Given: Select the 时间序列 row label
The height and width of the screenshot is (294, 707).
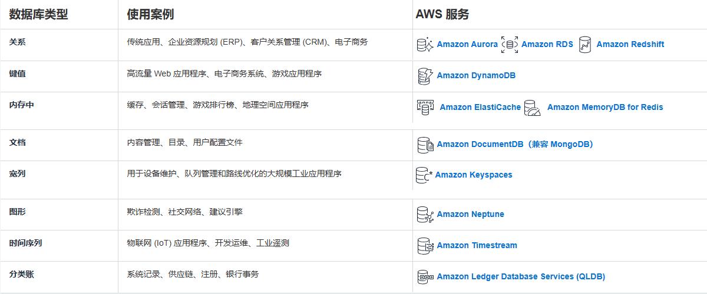Looking at the screenshot, I should [x=25, y=243].
